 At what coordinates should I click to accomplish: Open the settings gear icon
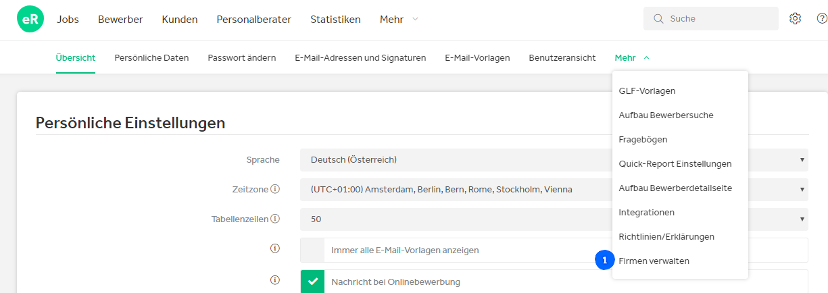(796, 19)
